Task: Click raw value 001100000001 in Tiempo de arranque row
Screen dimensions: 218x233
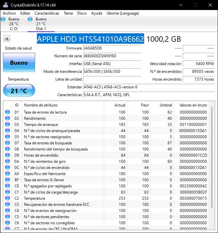Action: pos(193,124)
